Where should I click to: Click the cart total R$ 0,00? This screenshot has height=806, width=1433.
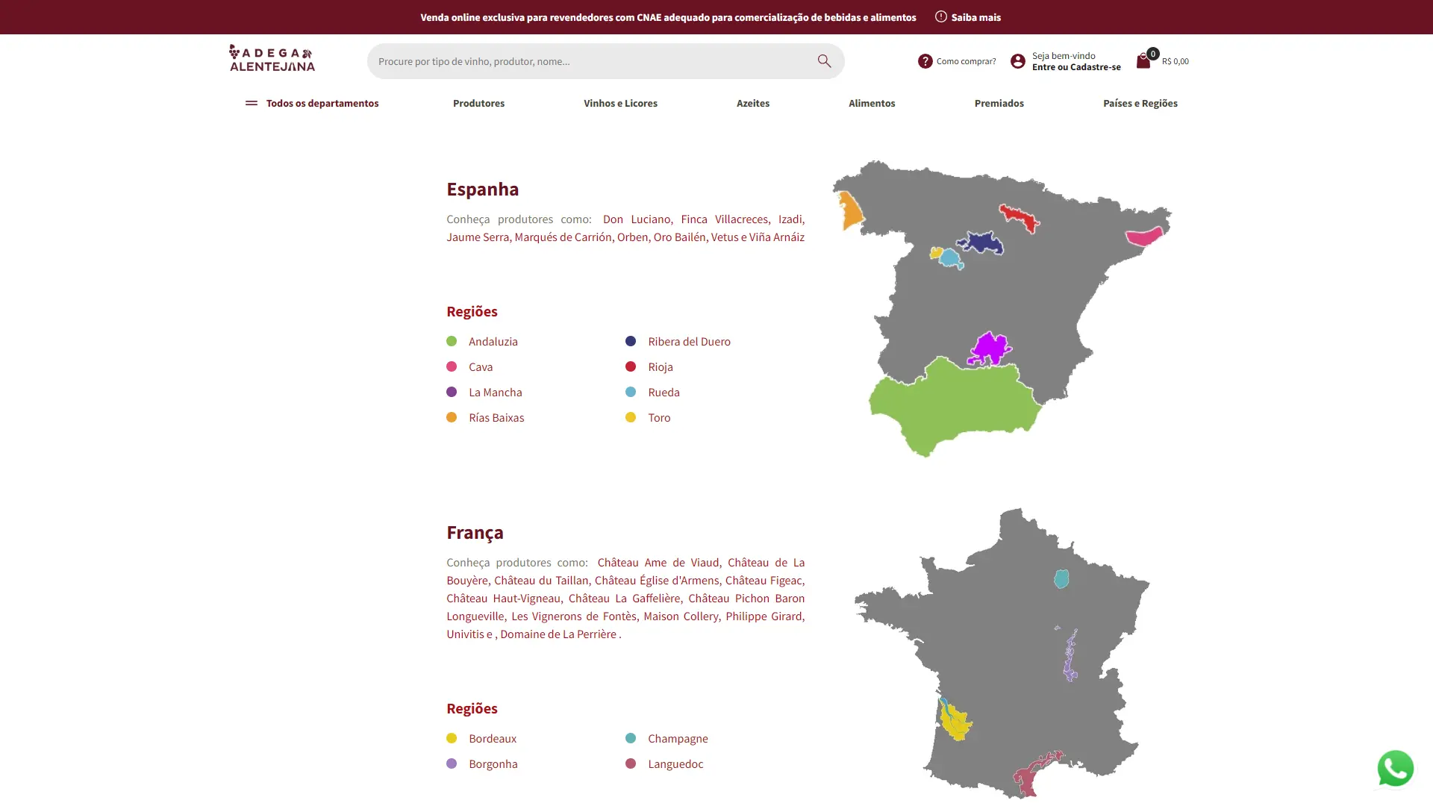click(x=1175, y=61)
